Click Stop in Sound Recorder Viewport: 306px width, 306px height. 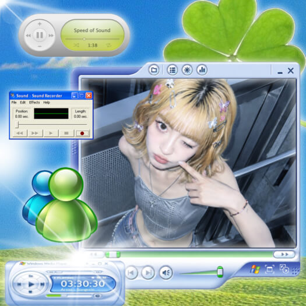[66, 133]
